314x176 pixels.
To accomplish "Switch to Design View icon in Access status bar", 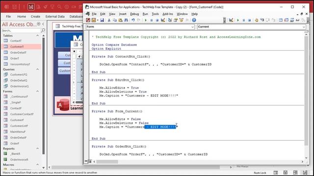I will click(305, 173).
